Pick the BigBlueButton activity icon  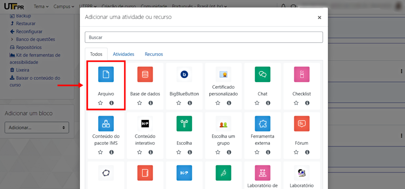(184, 74)
